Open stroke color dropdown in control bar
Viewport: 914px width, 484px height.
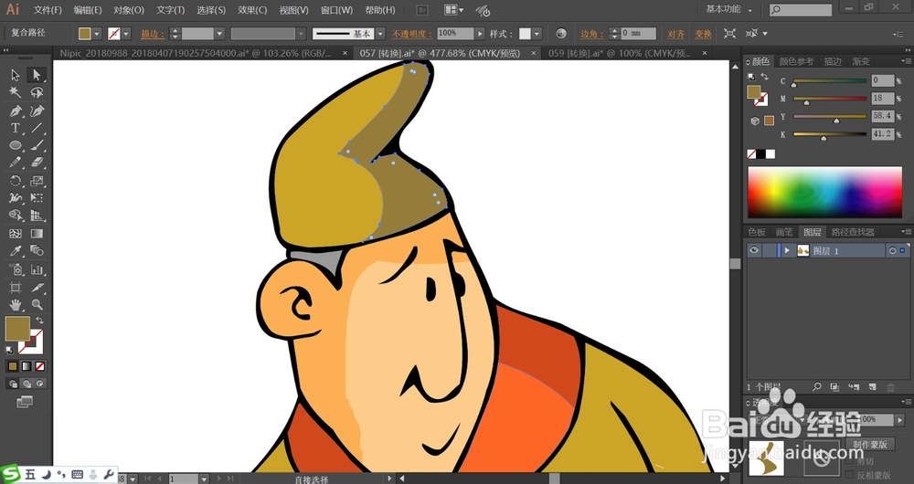point(126,34)
